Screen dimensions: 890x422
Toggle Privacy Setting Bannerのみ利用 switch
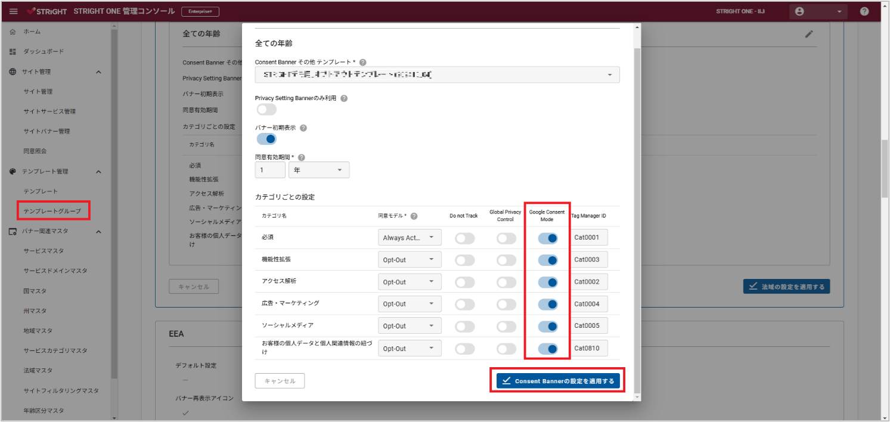coord(266,109)
